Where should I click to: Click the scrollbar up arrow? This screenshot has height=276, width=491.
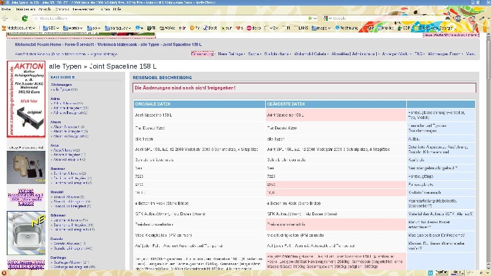488,34
